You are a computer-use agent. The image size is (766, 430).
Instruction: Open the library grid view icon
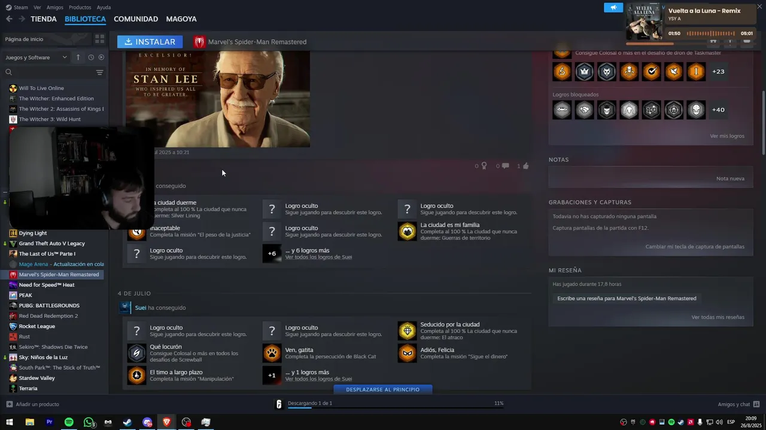99,39
